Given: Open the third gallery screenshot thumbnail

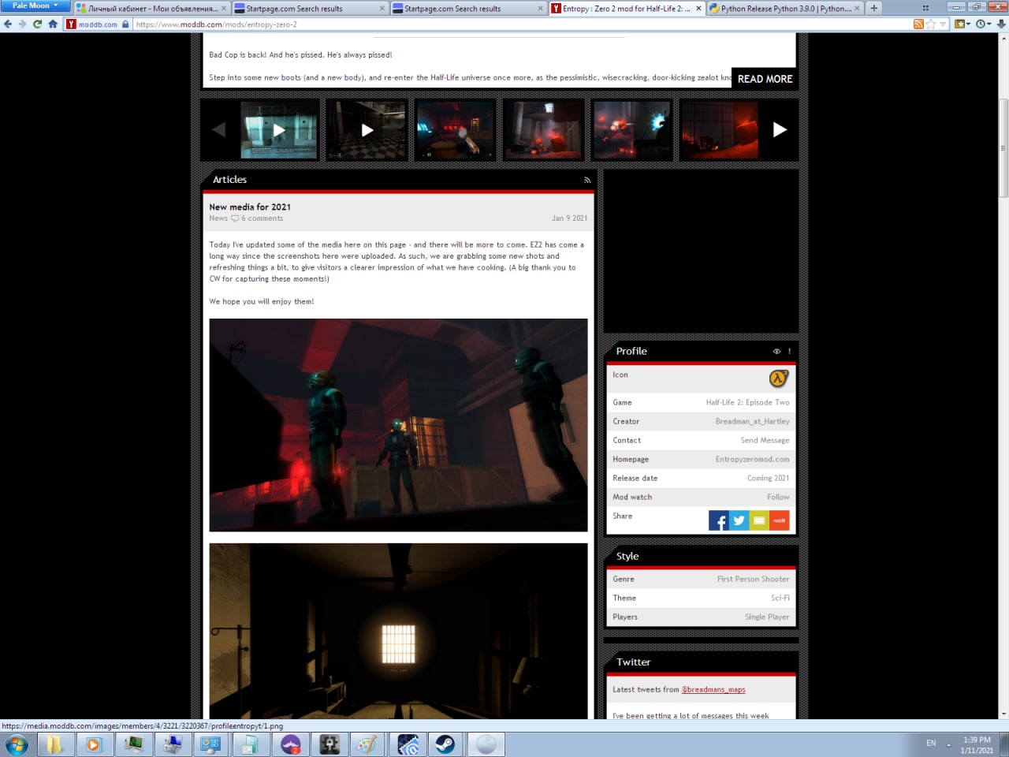Looking at the screenshot, I should tap(455, 130).
